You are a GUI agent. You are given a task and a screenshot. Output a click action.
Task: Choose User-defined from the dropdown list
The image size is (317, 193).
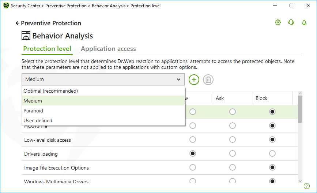tap(103, 120)
